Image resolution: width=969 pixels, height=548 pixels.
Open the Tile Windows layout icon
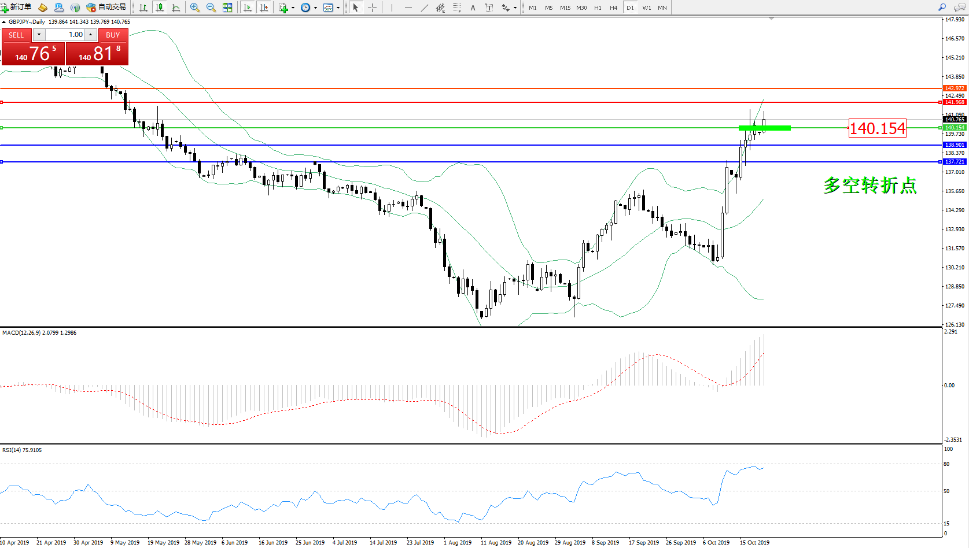pyautogui.click(x=227, y=8)
